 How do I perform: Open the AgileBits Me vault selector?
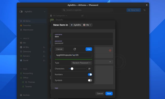pyautogui.click(x=81, y=25)
